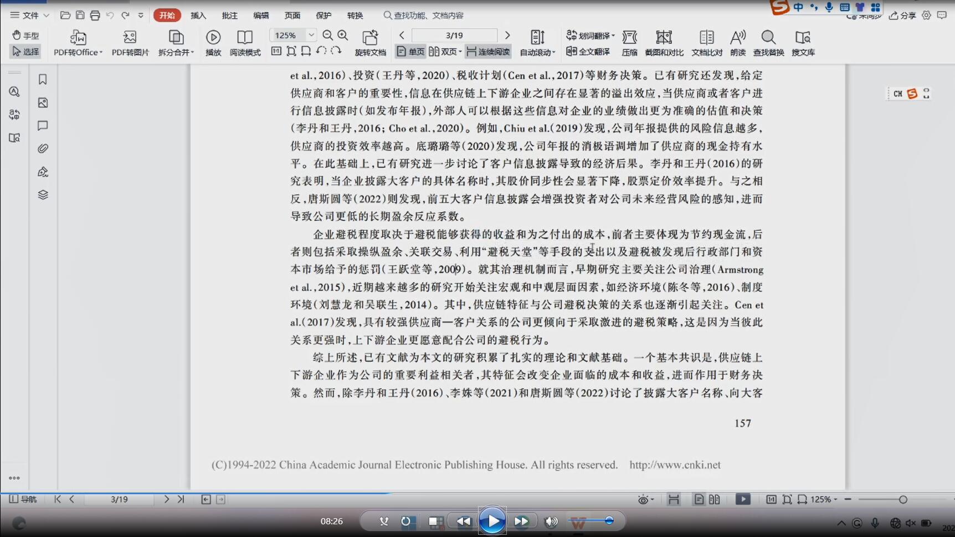
Task: Fit page to window icon
Action: click(x=291, y=51)
